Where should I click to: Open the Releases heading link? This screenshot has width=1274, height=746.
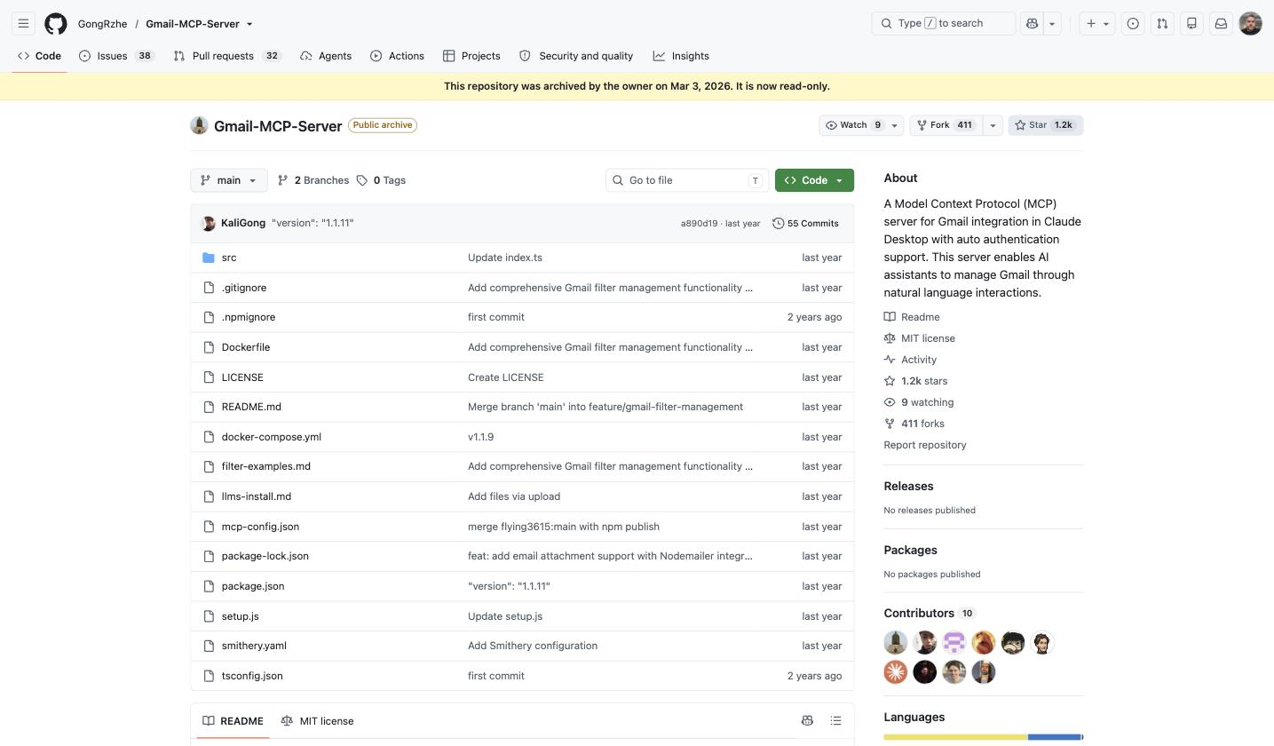point(908,486)
